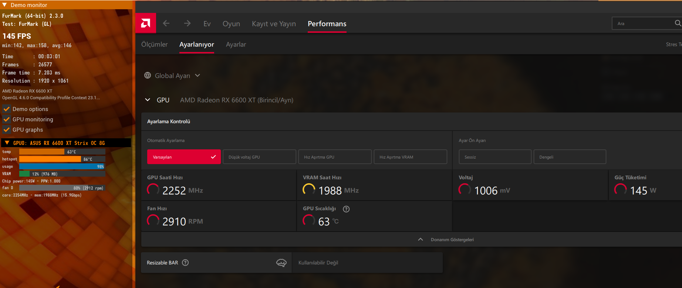
Task: Click the core:2254MHz mem:1988MHz line
Action: (x=42, y=195)
